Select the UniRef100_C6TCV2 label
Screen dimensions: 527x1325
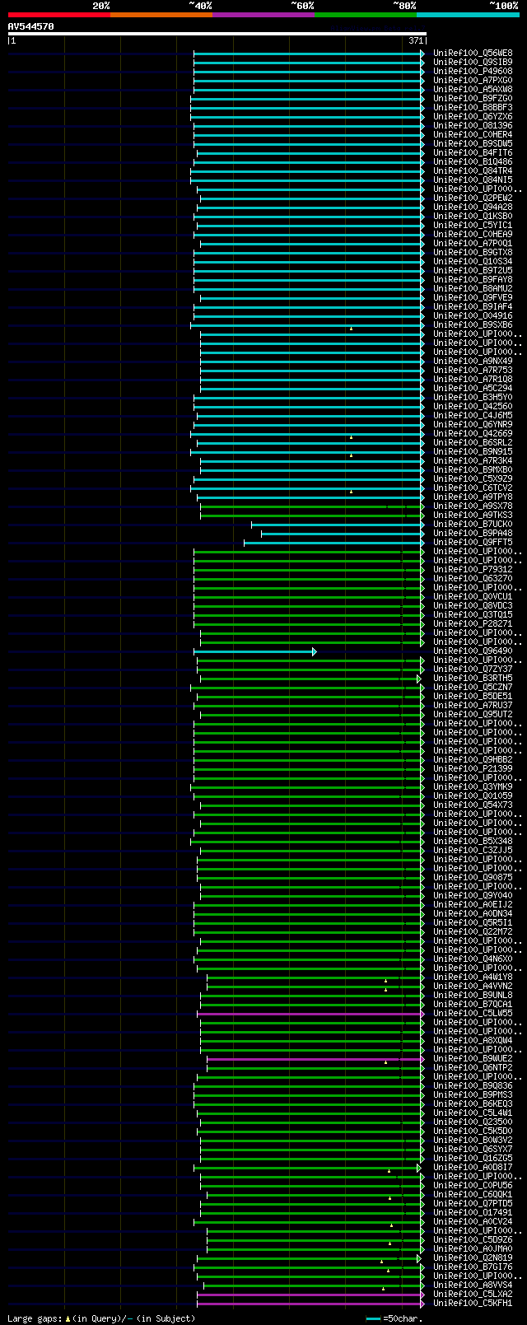pos(473,488)
